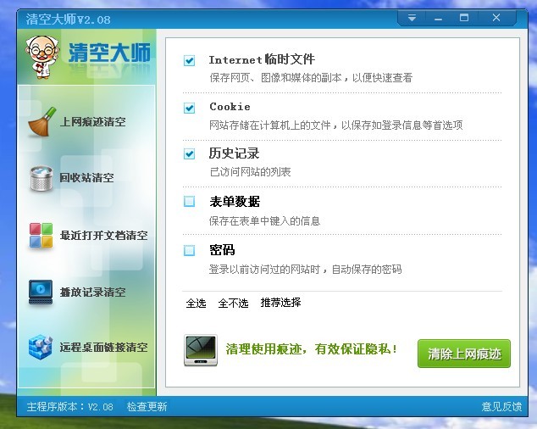Image resolution: width=537 pixels, height=429 pixels.
Task: Select the recycle bin icon 回收站清空
Action: coord(41,178)
